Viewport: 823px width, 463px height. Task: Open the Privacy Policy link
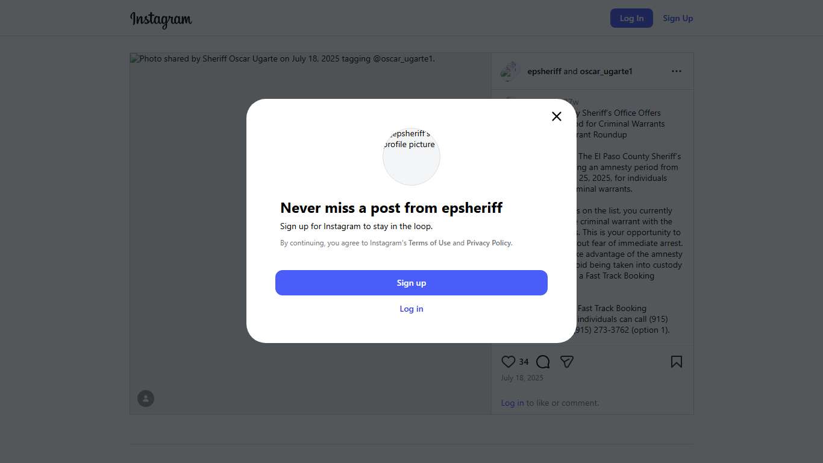click(489, 243)
